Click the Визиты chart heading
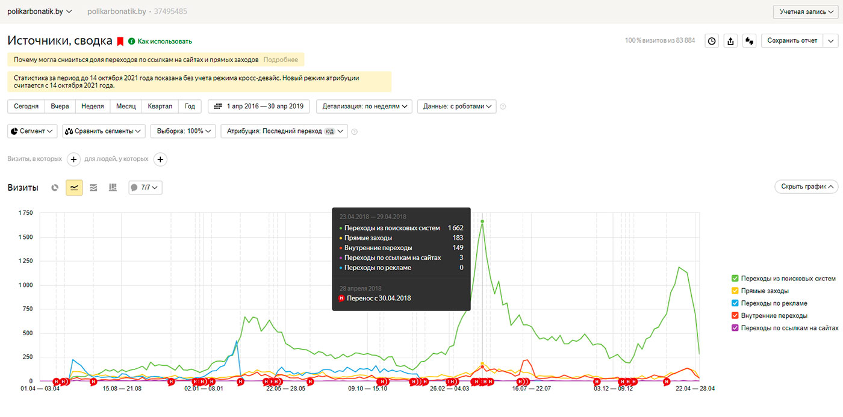The height and width of the screenshot is (417, 843). [23, 188]
